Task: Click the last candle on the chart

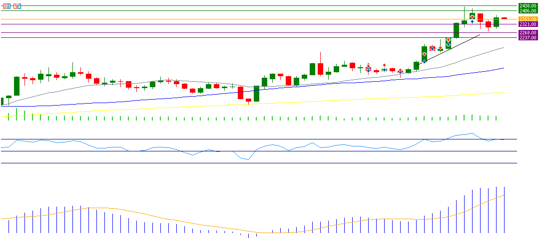Action: [x=504, y=18]
